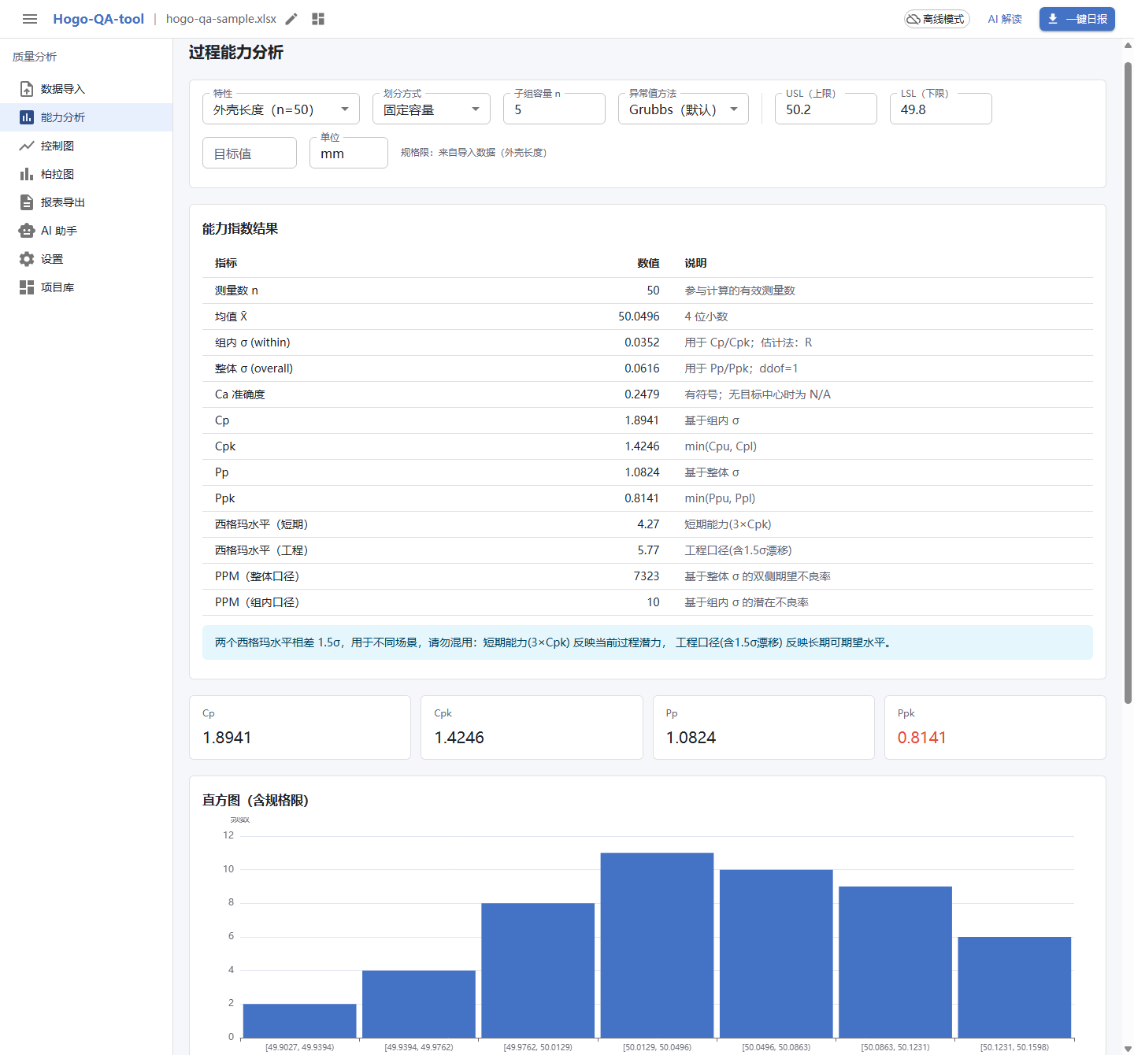Open 柏拉图 sidebar item

pyautogui.click(x=86, y=174)
